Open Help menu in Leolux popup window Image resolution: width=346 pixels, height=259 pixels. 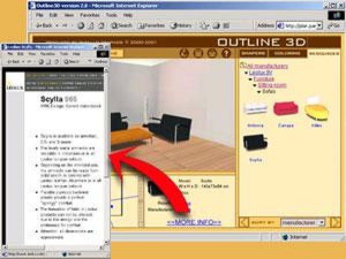[x=76, y=54]
